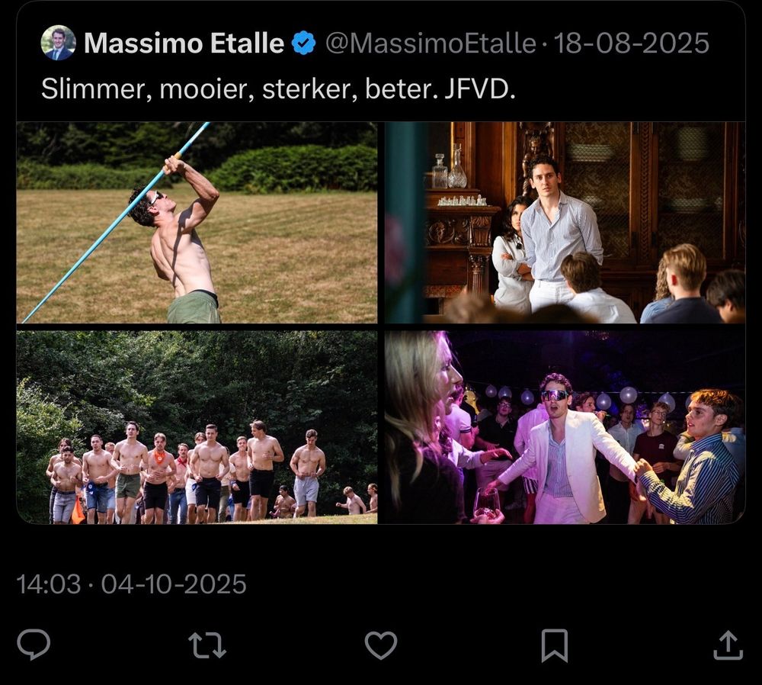The height and width of the screenshot is (685, 762).
Task: Open Massimo Etalle's profile avatar
Action: pyautogui.click(x=59, y=43)
